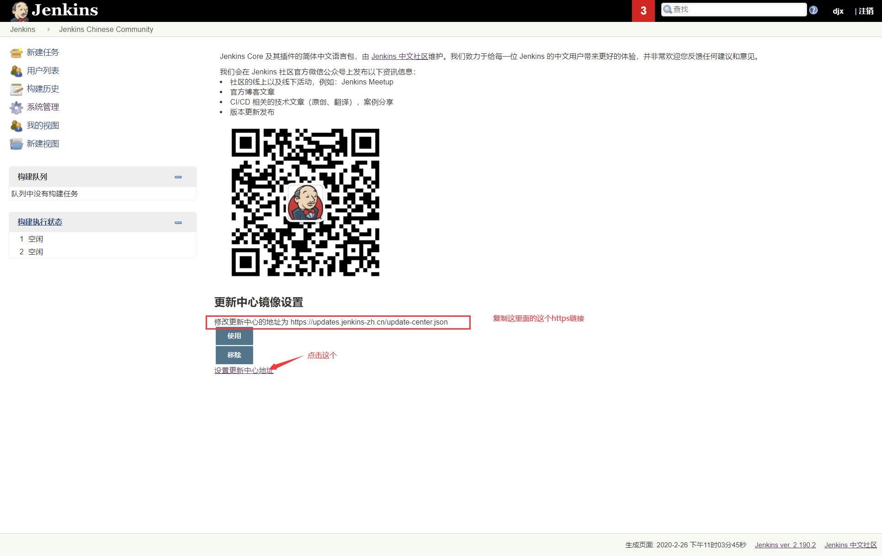The width and height of the screenshot is (882, 556).
Task: Click the 新建视图 folder icon
Action: click(x=16, y=144)
